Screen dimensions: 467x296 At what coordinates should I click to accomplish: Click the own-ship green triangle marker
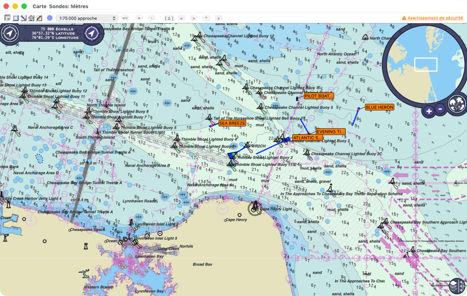pyautogui.click(x=232, y=155)
